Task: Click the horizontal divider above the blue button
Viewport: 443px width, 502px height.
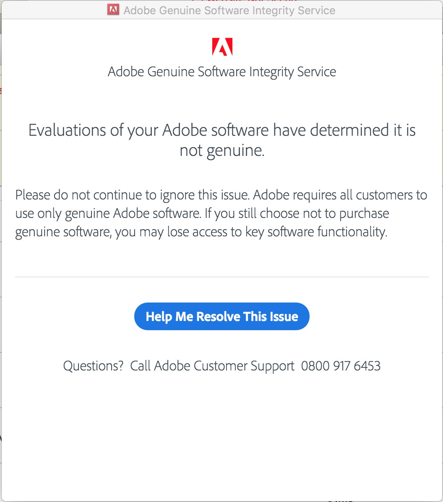Action: 222,277
